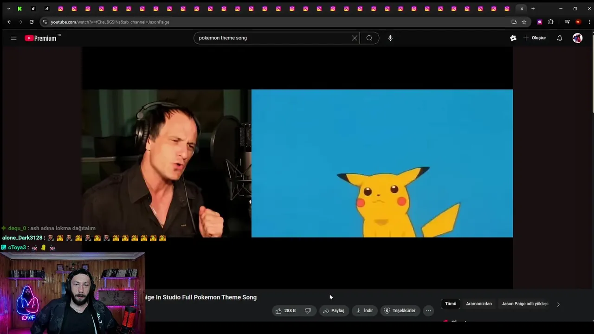Click the dequ_0 chat message
The height and width of the screenshot is (334, 594).
coord(48,228)
